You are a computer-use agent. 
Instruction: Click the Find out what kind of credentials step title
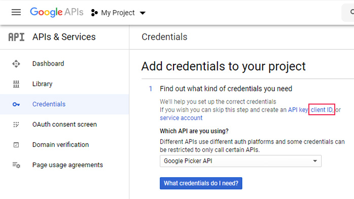pos(226,89)
